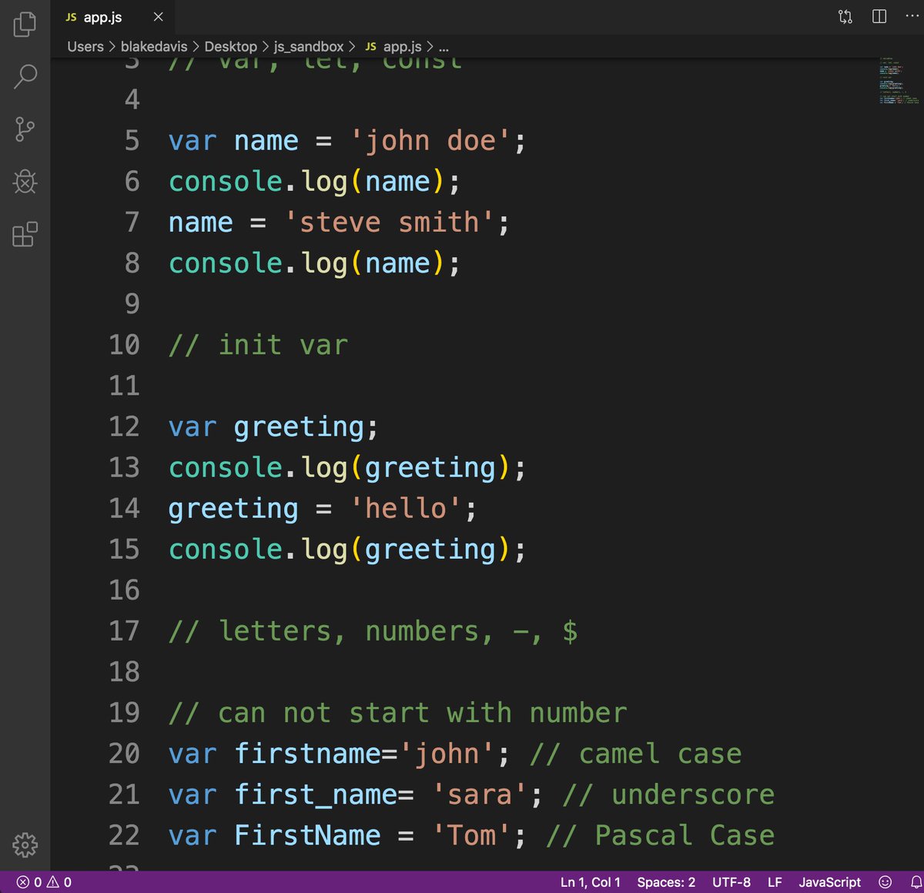Screen dimensions: 924x893
Task: Click the '// letters, numbers, _, $' comment
Action: point(373,631)
